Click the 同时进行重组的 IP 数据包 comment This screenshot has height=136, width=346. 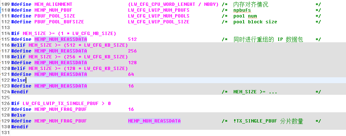pos(268,39)
